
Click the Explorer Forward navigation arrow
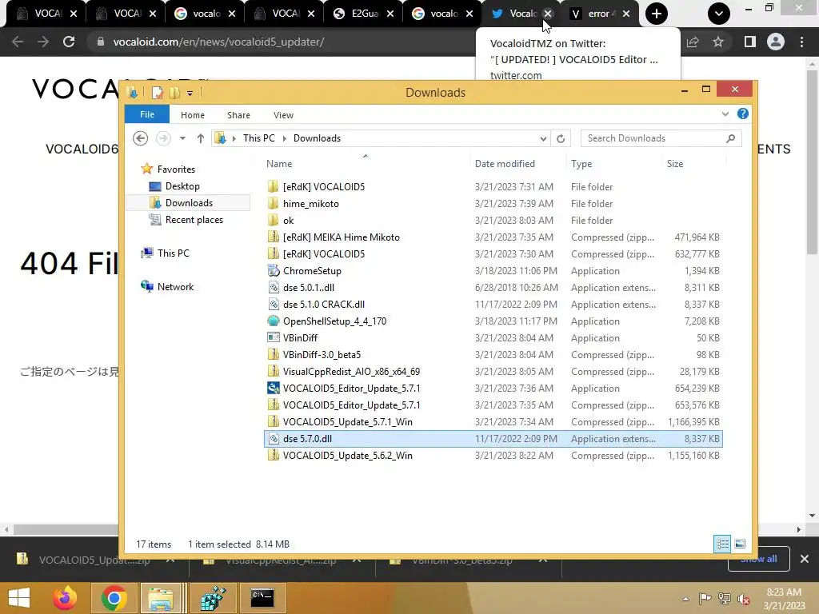tap(163, 138)
